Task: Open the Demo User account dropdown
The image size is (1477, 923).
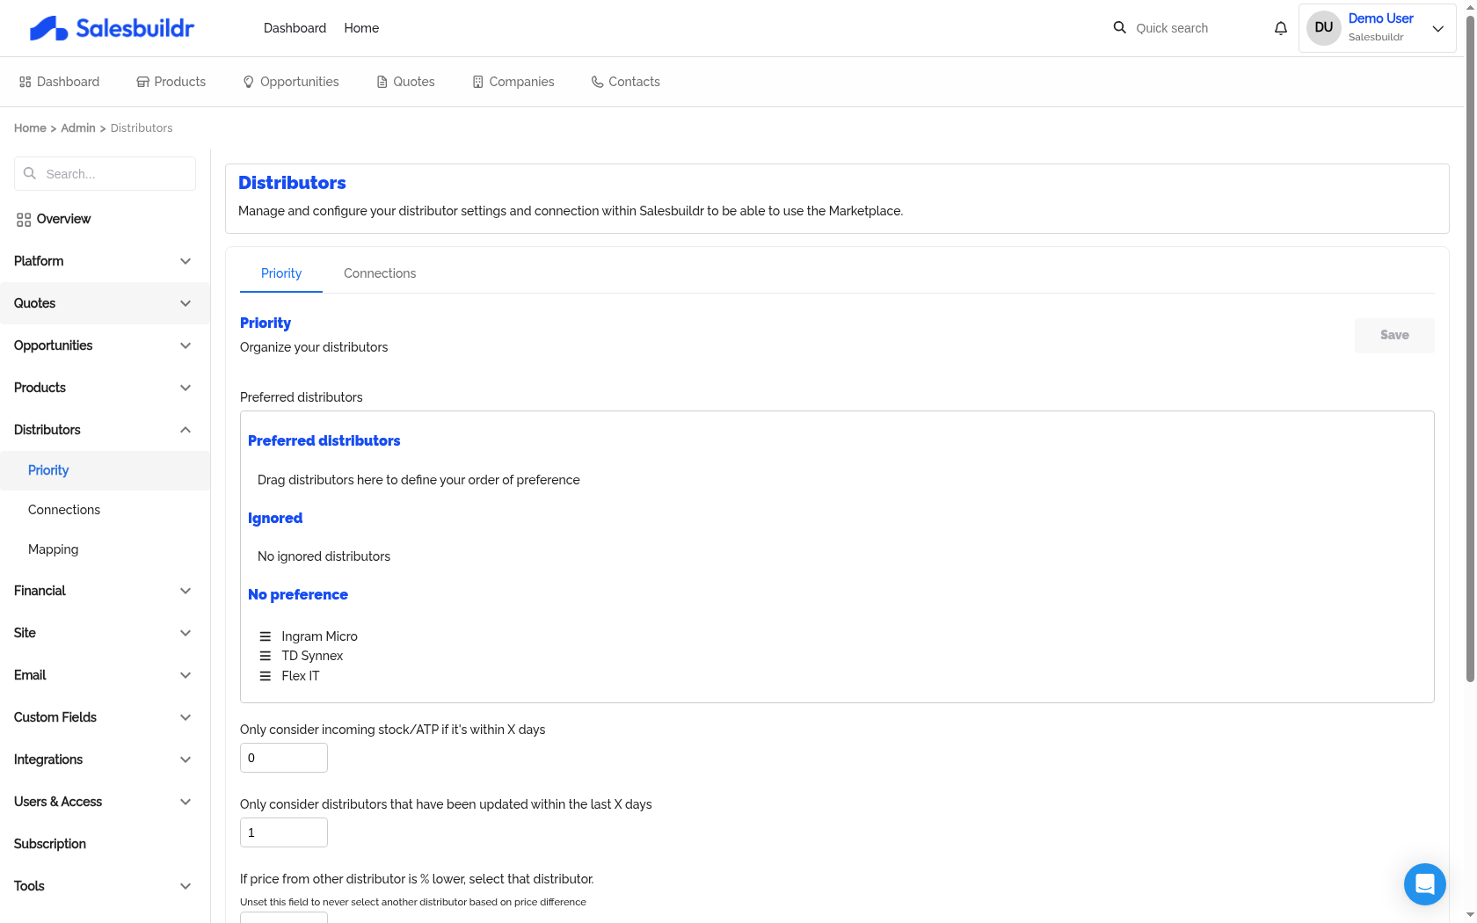Action: [x=1378, y=28]
